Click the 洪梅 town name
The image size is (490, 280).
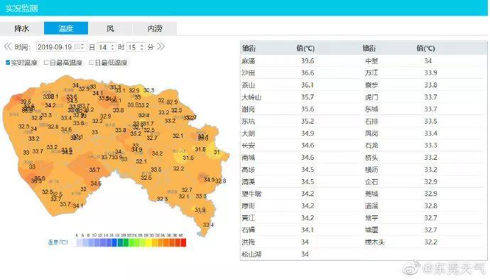[249, 242]
